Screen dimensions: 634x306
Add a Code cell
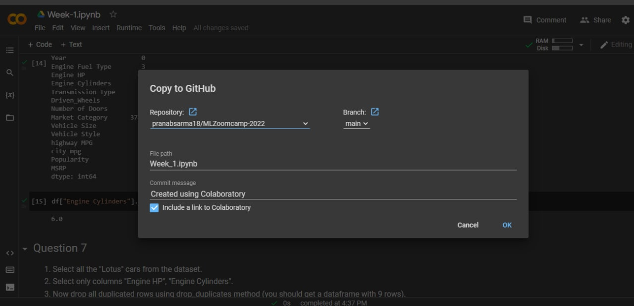(x=40, y=45)
